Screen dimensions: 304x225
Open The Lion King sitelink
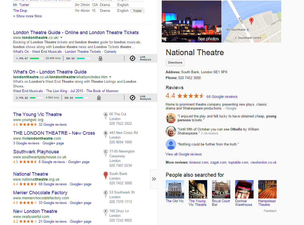(x=56, y=91)
